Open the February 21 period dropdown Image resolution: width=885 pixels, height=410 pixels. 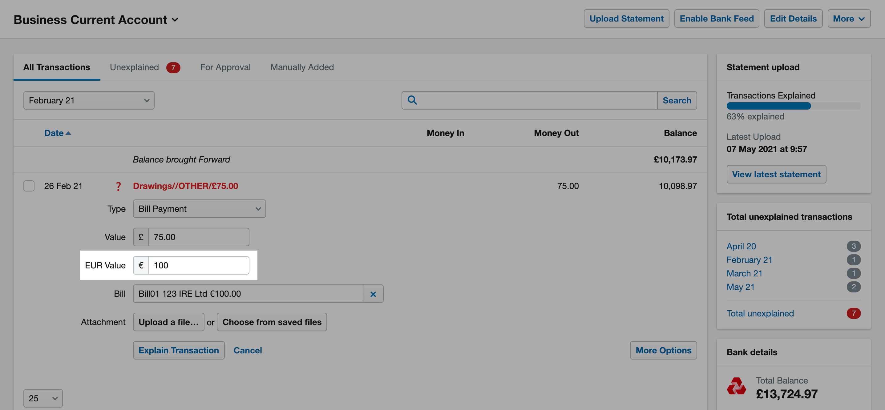pyautogui.click(x=89, y=100)
